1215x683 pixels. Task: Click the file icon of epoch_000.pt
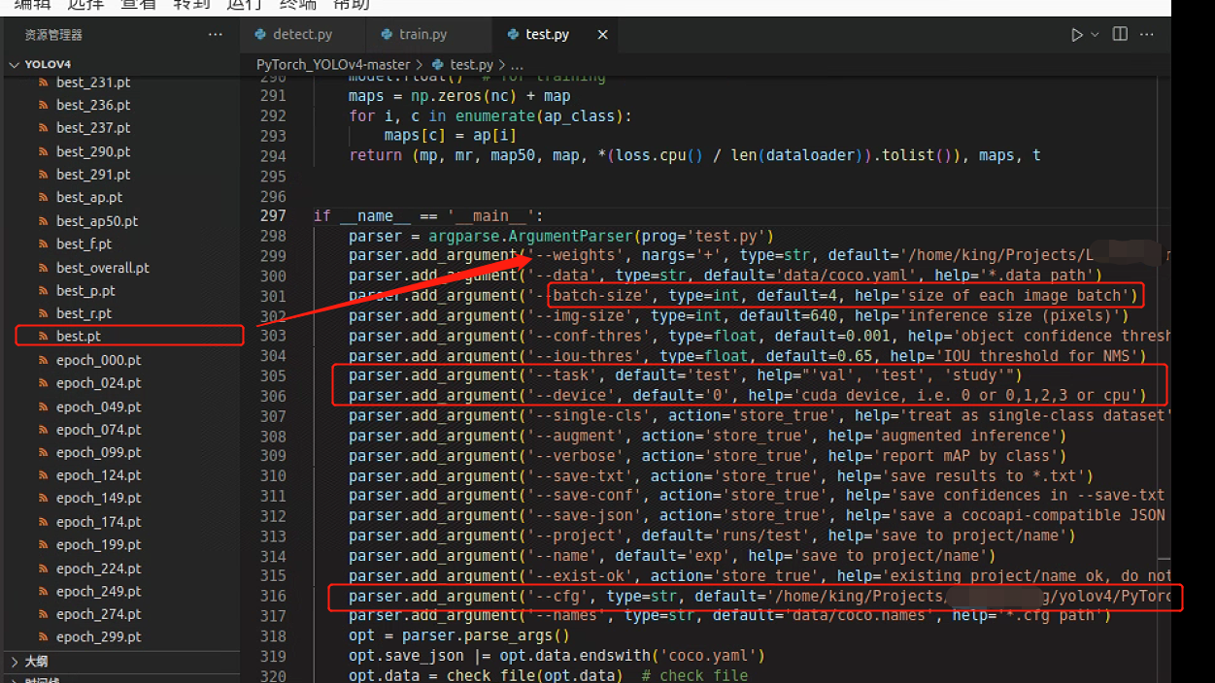point(44,360)
